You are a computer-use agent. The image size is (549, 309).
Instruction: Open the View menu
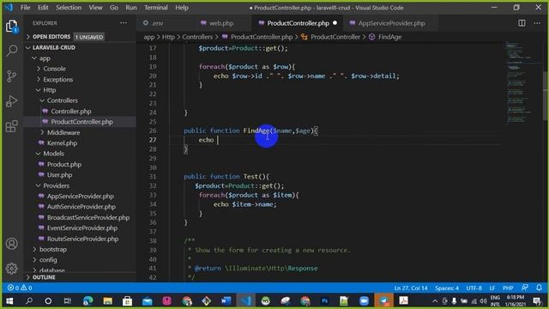click(95, 8)
